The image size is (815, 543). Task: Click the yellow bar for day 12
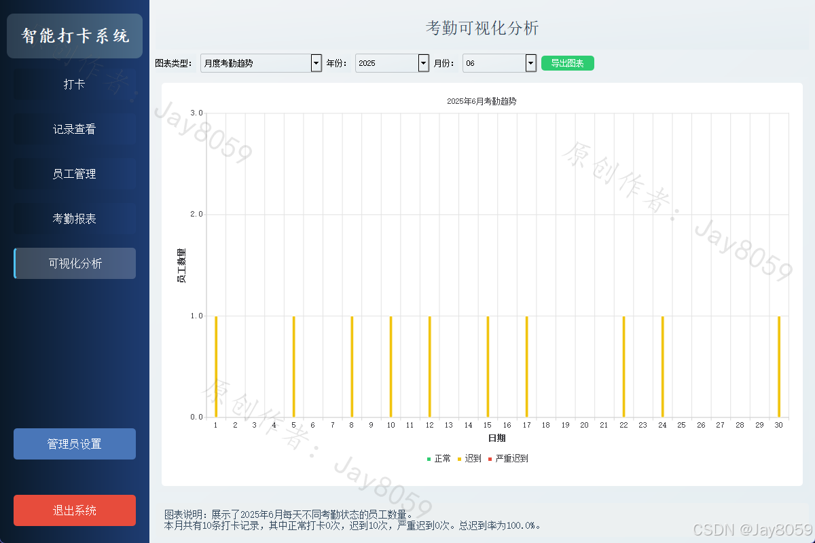point(429,367)
